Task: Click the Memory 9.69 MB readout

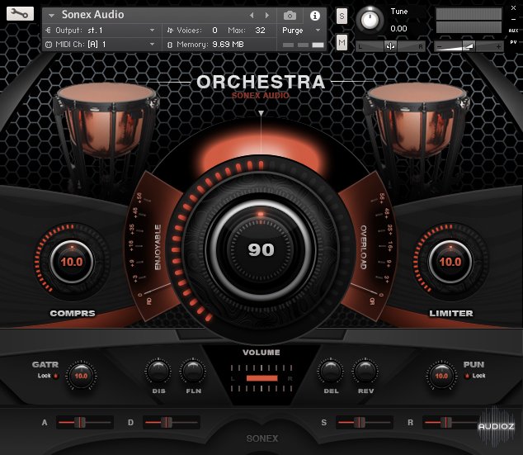Action: point(229,44)
